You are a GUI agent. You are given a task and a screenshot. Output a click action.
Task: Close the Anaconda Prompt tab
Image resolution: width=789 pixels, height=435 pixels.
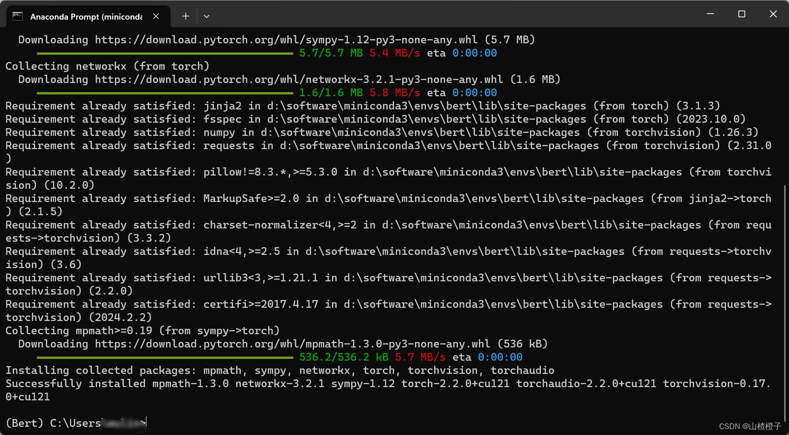coord(156,16)
